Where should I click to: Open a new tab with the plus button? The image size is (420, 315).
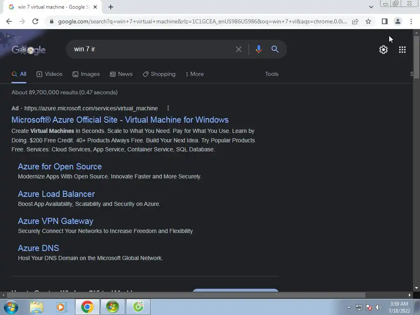click(x=111, y=7)
